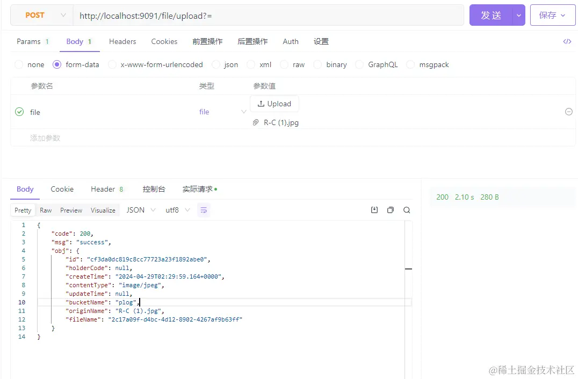This screenshot has height=379, width=578.
Task: Click the "msg": "success" line
Action: 81,242
